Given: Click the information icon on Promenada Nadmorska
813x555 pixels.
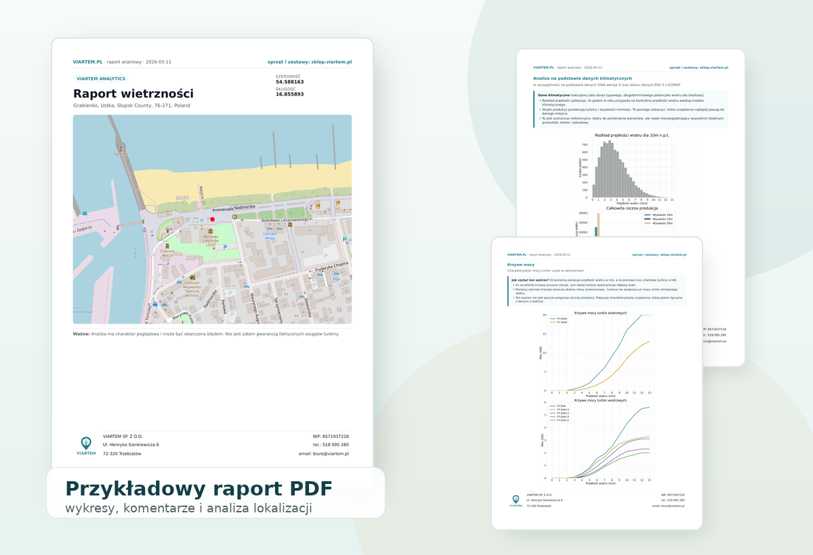Looking at the screenshot, I should (x=234, y=217).
